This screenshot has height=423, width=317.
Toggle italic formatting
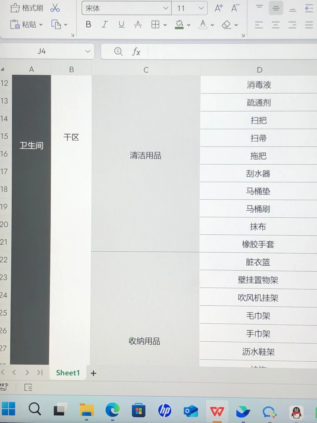click(104, 25)
